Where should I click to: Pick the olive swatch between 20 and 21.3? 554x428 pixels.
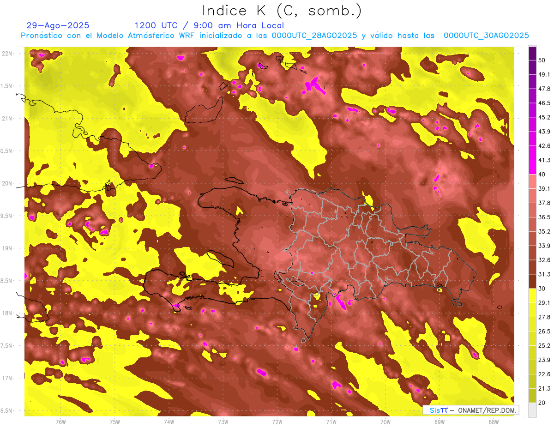click(x=532, y=395)
